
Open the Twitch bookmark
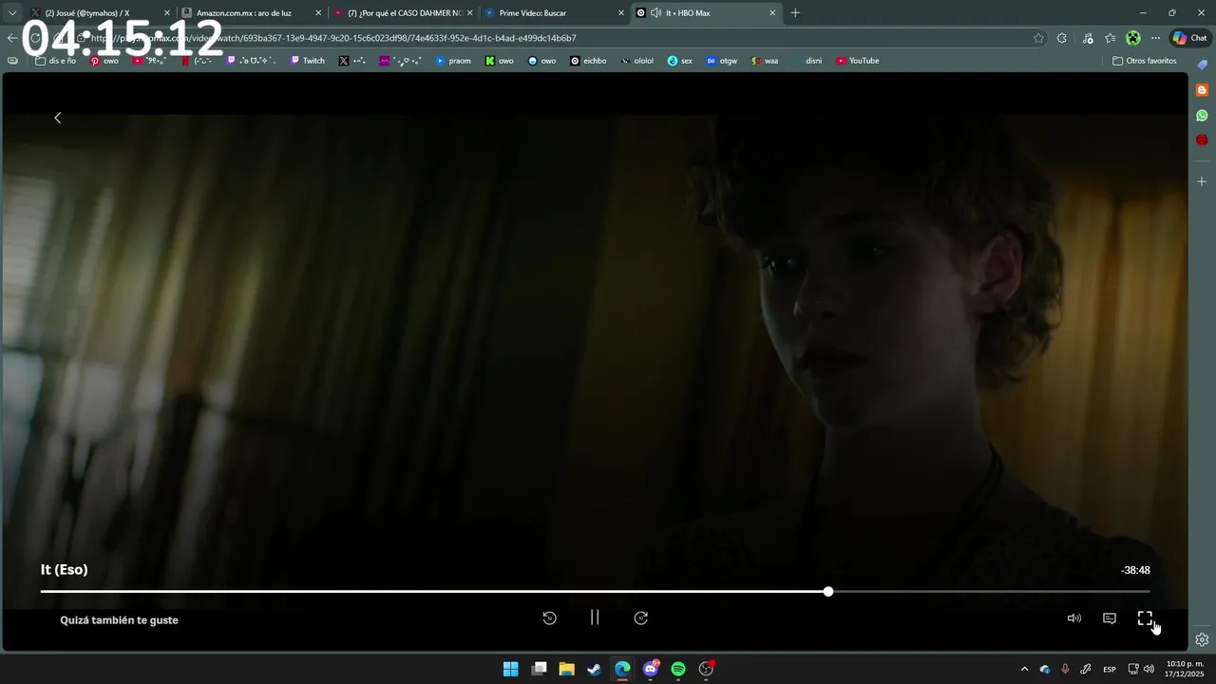coord(308,61)
